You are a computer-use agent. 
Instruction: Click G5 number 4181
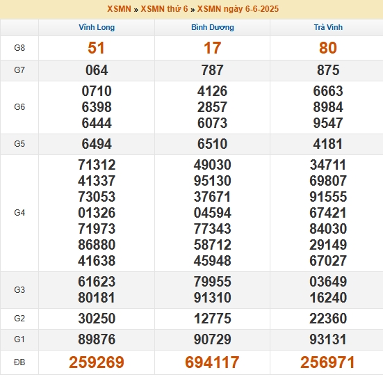[x=328, y=144]
